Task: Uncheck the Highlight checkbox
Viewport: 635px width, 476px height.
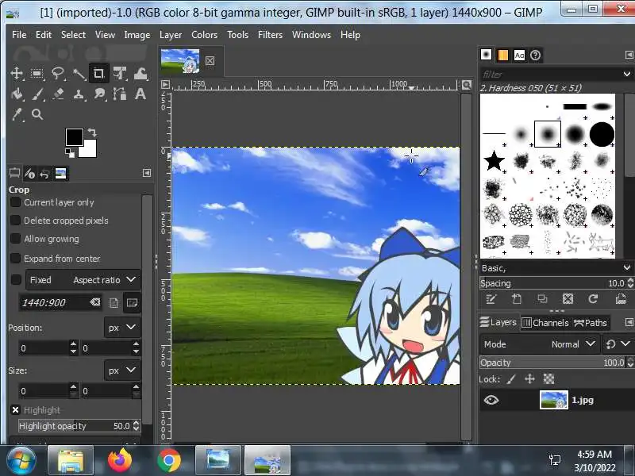Action: pyautogui.click(x=15, y=410)
